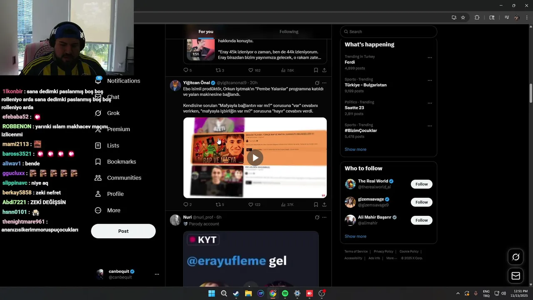Open options for Türkiye - Bulgaristan trend
This screenshot has width=533, height=300.
tap(430, 80)
